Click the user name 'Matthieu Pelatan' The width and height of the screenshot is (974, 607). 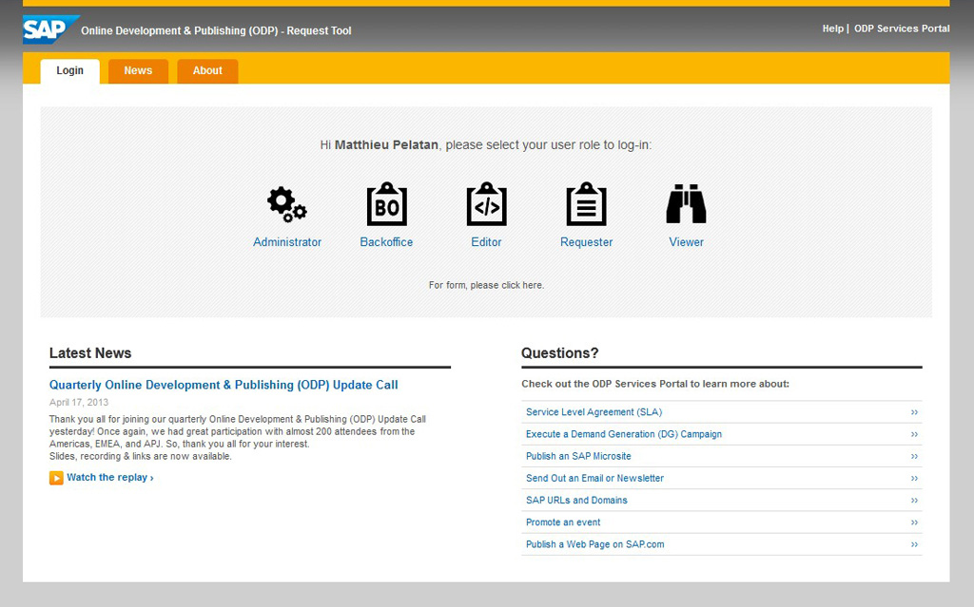coord(386,144)
